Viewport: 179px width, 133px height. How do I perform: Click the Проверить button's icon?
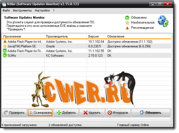pyautogui.click(x=6, y=113)
